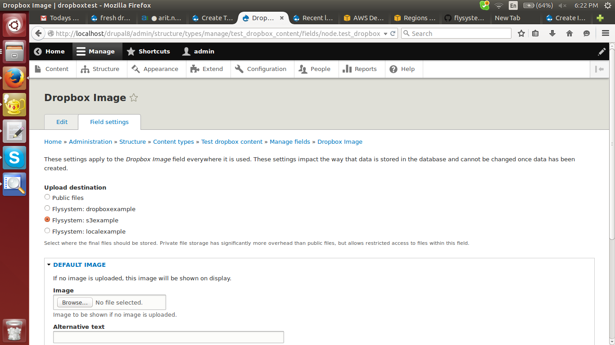Click the contextual edit pencil icon
615x345 pixels.
coord(602,52)
